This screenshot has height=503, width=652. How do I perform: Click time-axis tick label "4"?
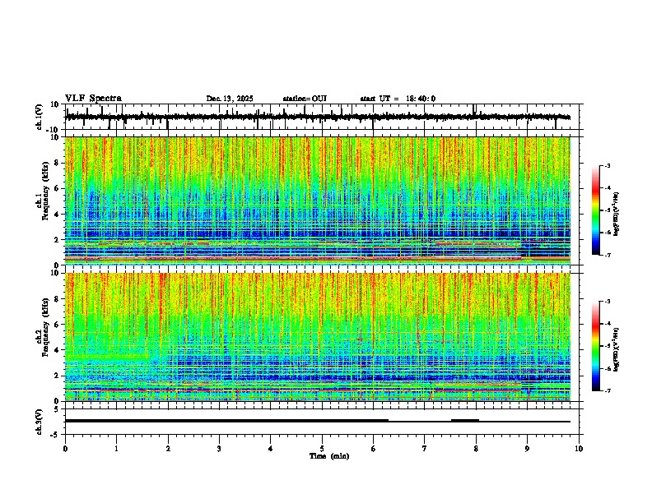pyautogui.click(x=271, y=449)
